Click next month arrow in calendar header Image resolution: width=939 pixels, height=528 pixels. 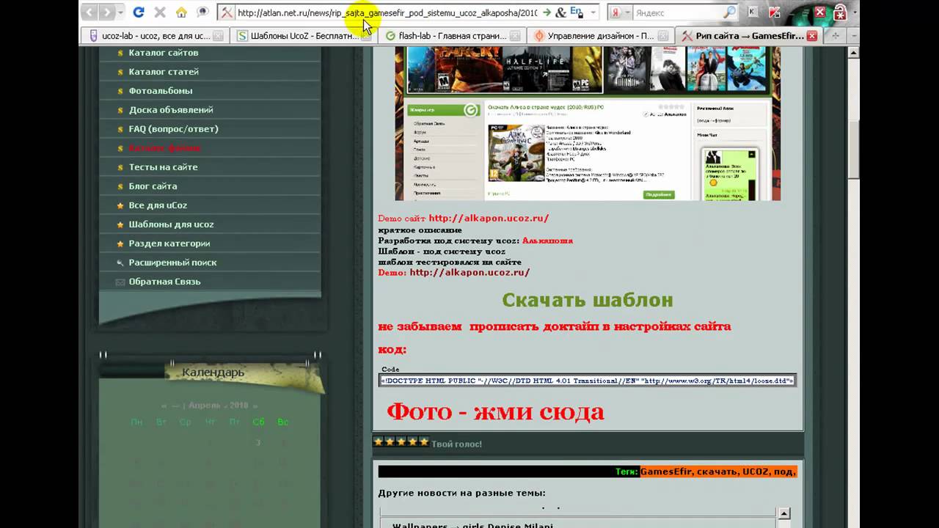(255, 406)
